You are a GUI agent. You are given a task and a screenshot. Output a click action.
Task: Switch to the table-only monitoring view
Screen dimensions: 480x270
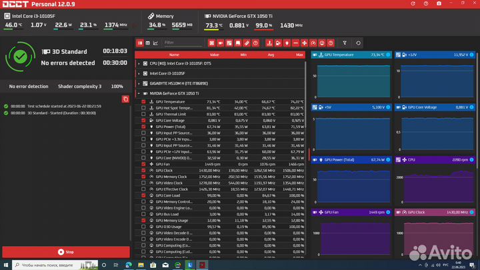(x=148, y=43)
